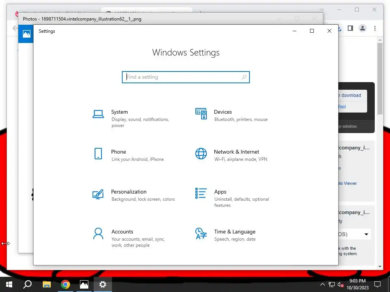
Task: Click the 'to Viewer' link in Chrome
Action: [347, 183]
